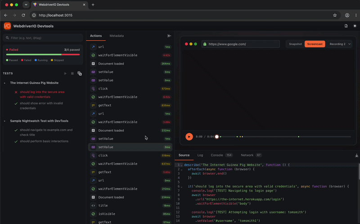The image size is (360, 224).
Task: Click the simulated browser URL bar google.com
Action: point(241,44)
